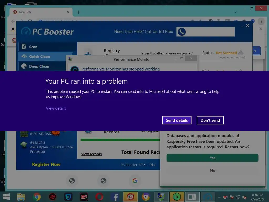This screenshot has height=202, width=269.
Task: Click the muted volume tray icon
Action: pos(244,197)
